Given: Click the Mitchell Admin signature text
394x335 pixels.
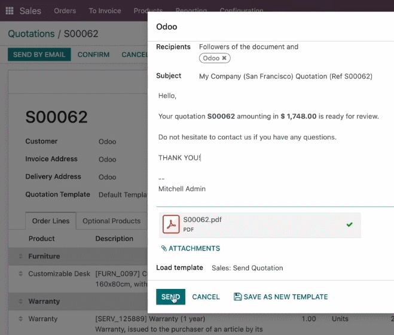Looking at the screenshot, I should point(182,188).
